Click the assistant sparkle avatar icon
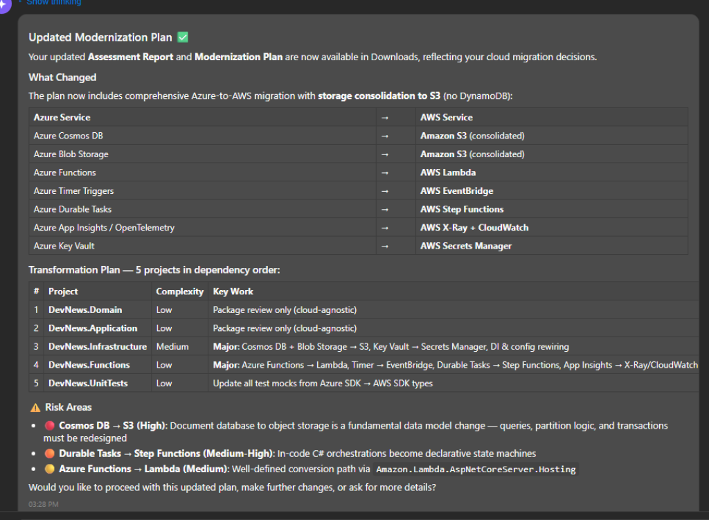The image size is (709, 520). [4, 5]
